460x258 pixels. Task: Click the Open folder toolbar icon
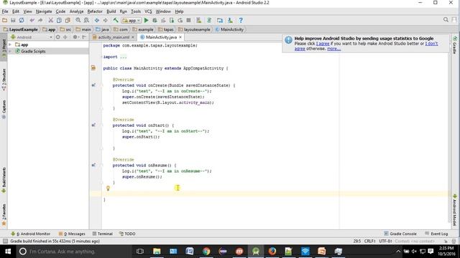coord(5,21)
